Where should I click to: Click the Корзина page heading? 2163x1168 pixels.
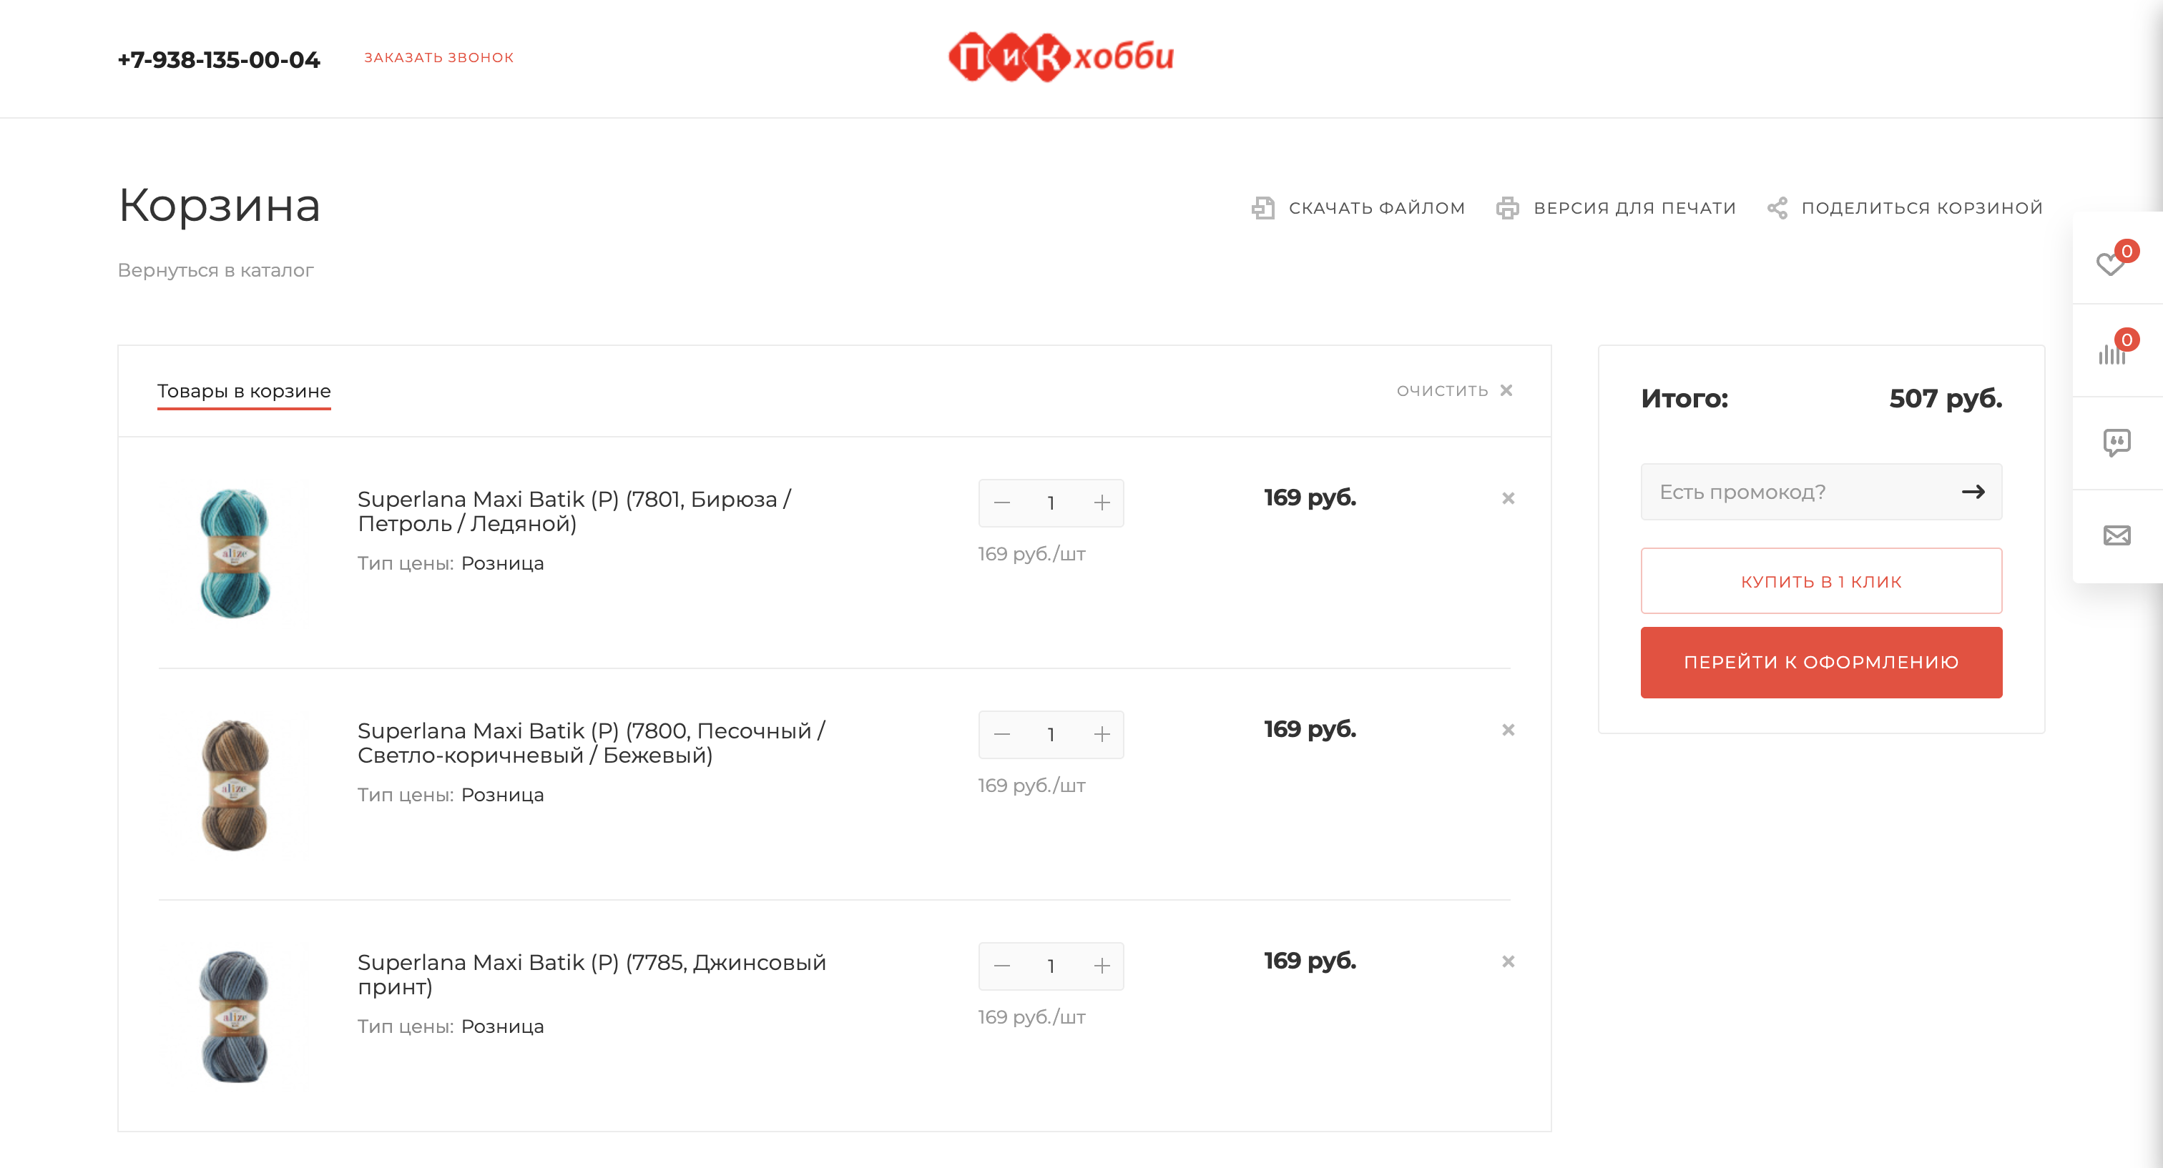[x=219, y=206]
